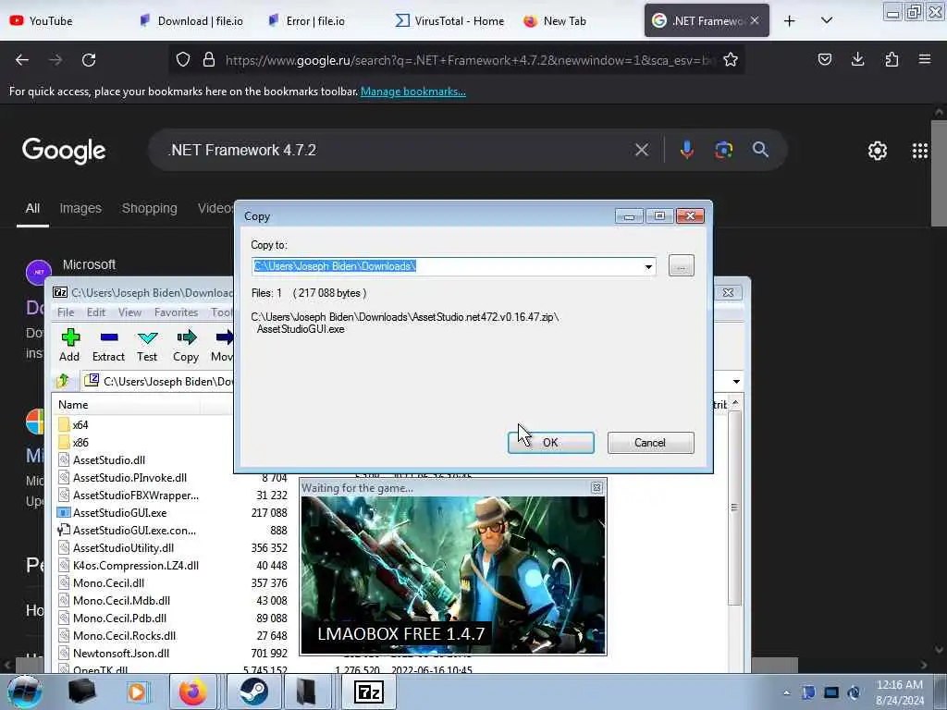
Task: Click the Extract tool in 7-Zip
Action: tap(109, 346)
